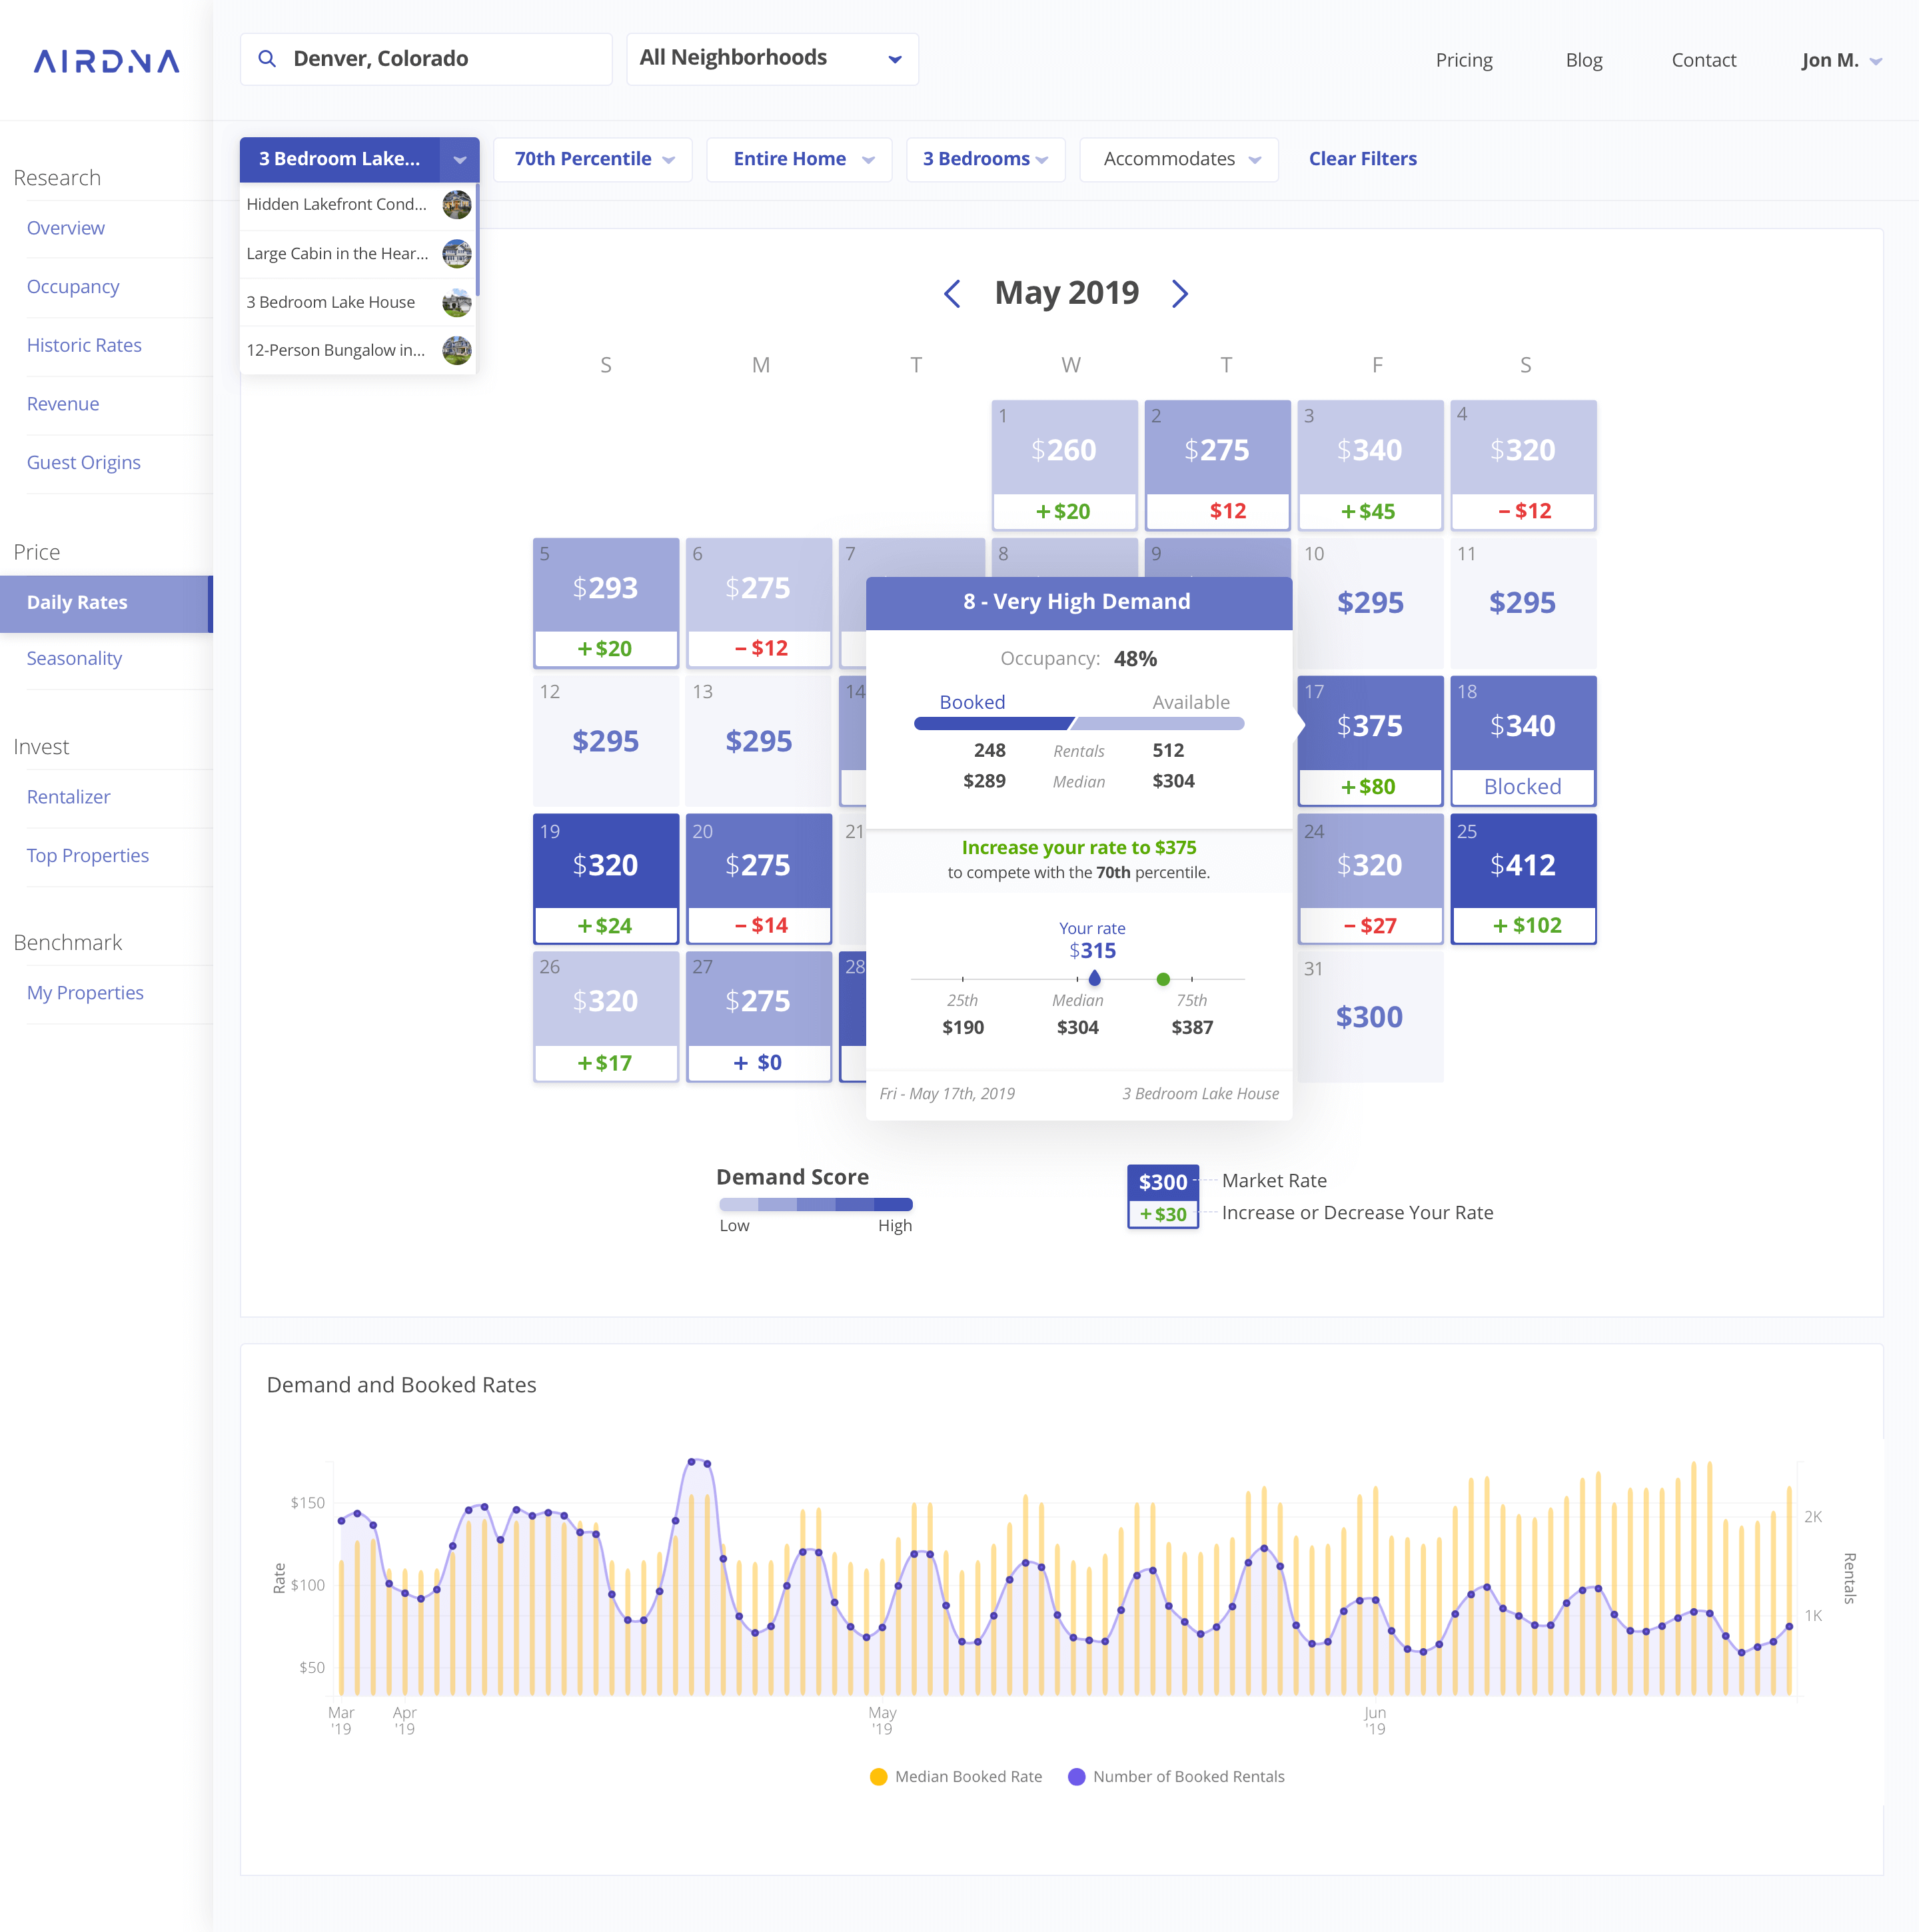Image resolution: width=1919 pixels, height=1932 pixels.
Task: Click the Large Cabin property thumbnail
Action: [x=457, y=253]
